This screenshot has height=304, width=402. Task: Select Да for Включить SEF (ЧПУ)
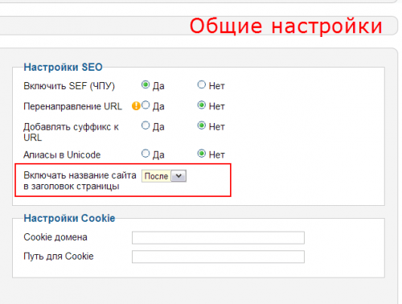click(146, 85)
